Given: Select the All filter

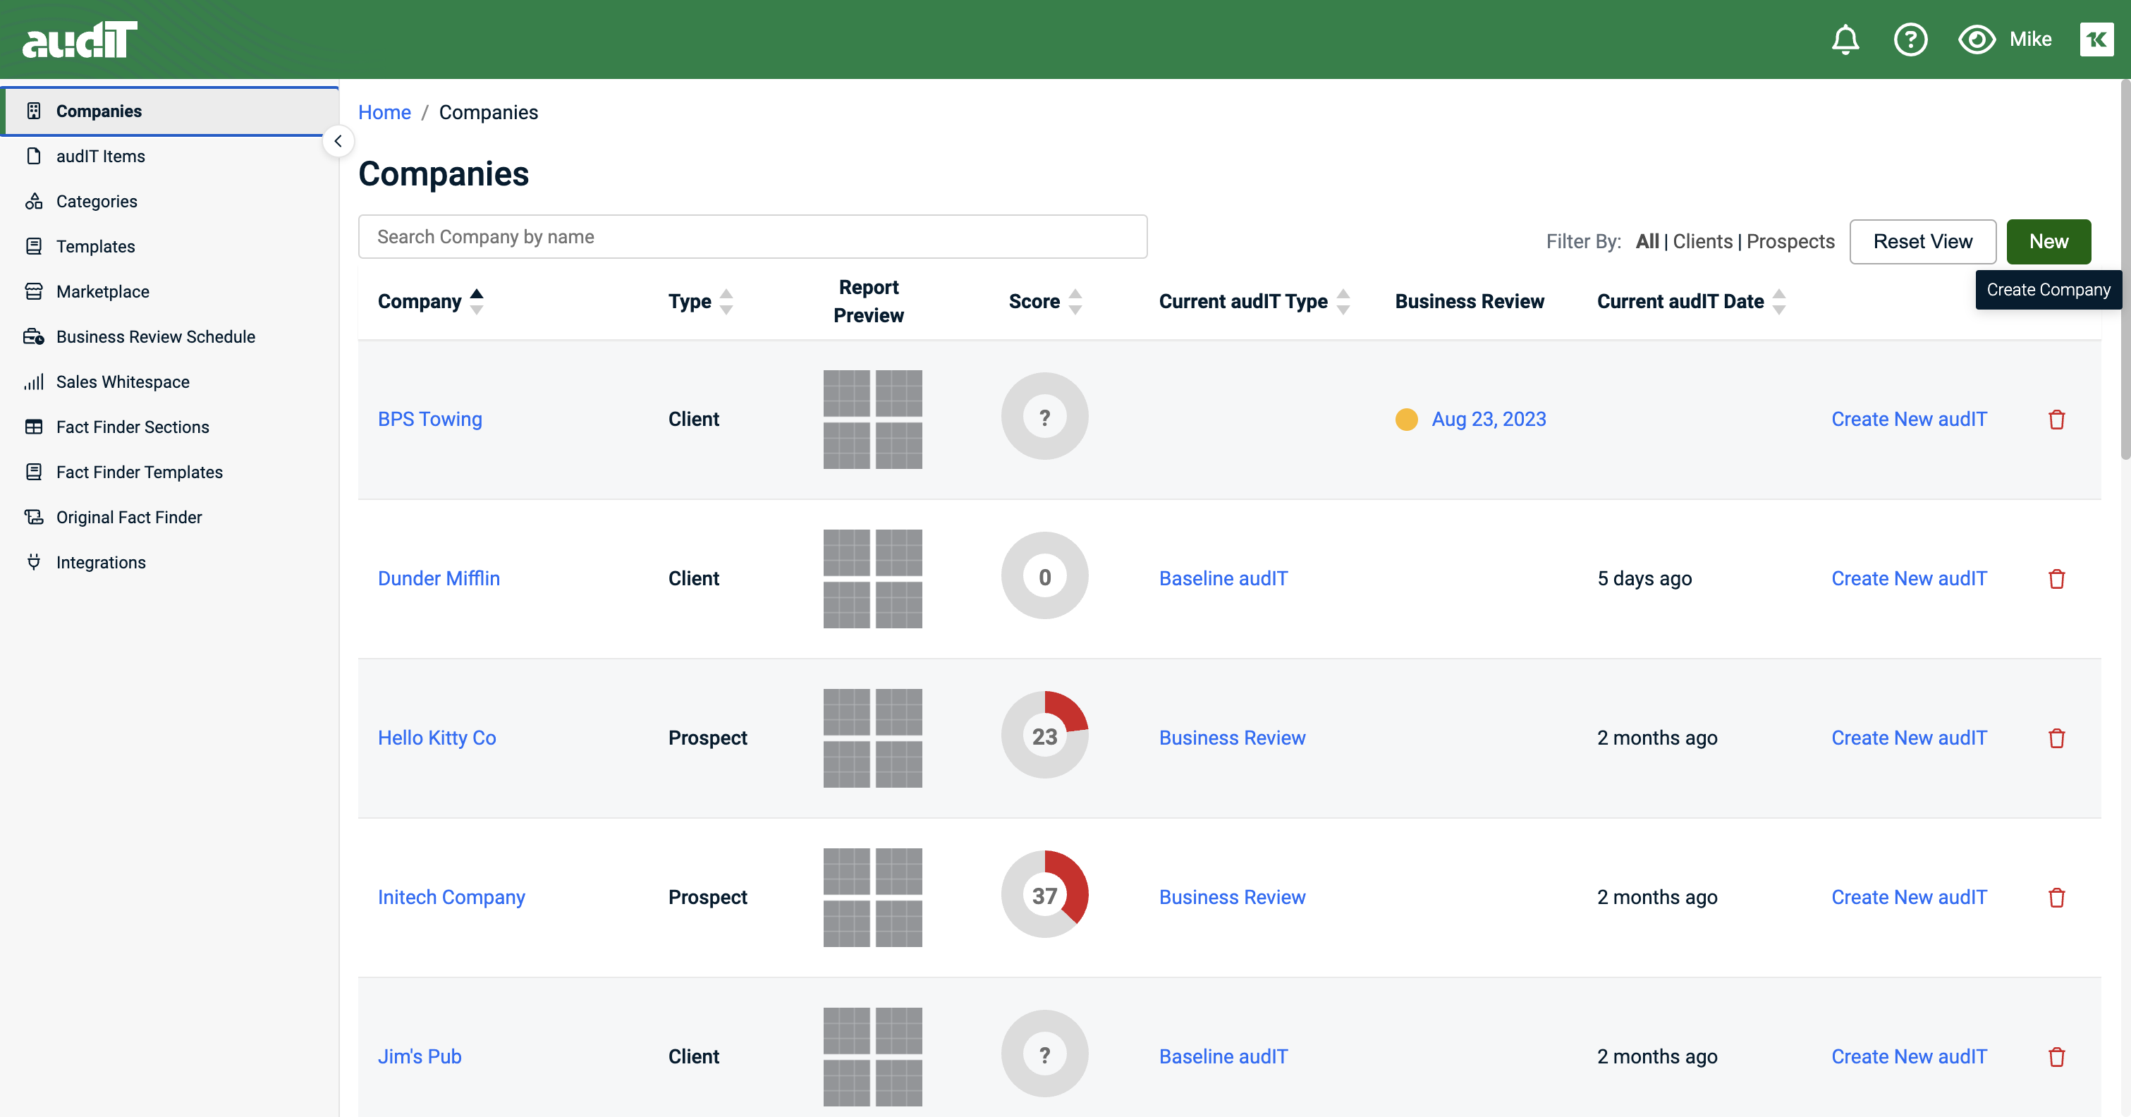Looking at the screenshot, I should [x=1647, y=242].
